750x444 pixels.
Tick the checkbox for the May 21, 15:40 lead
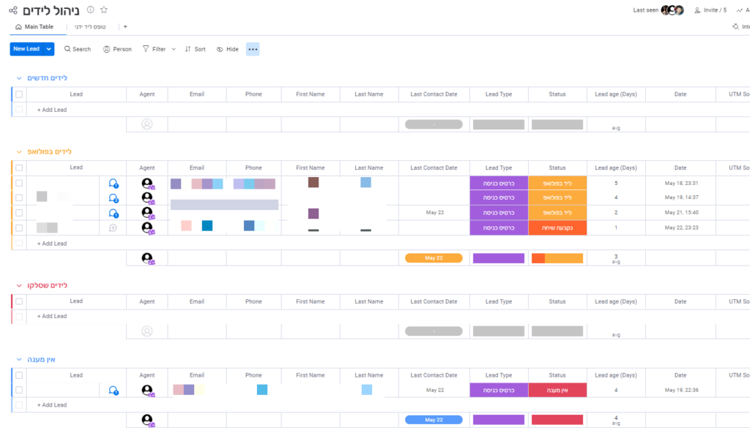19,213
